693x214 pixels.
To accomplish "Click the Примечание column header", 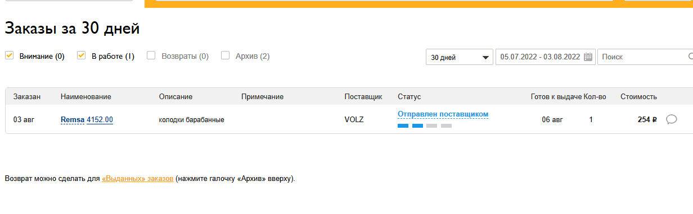I will coord(262,97).
